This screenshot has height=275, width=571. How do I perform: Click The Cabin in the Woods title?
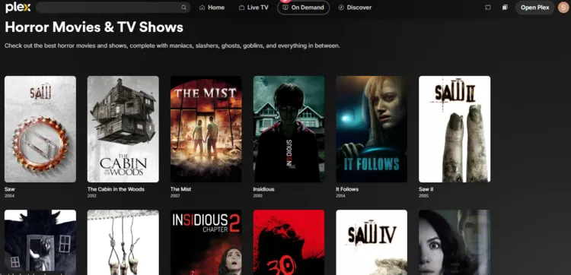pyautogui.click(x=116, y=189)
